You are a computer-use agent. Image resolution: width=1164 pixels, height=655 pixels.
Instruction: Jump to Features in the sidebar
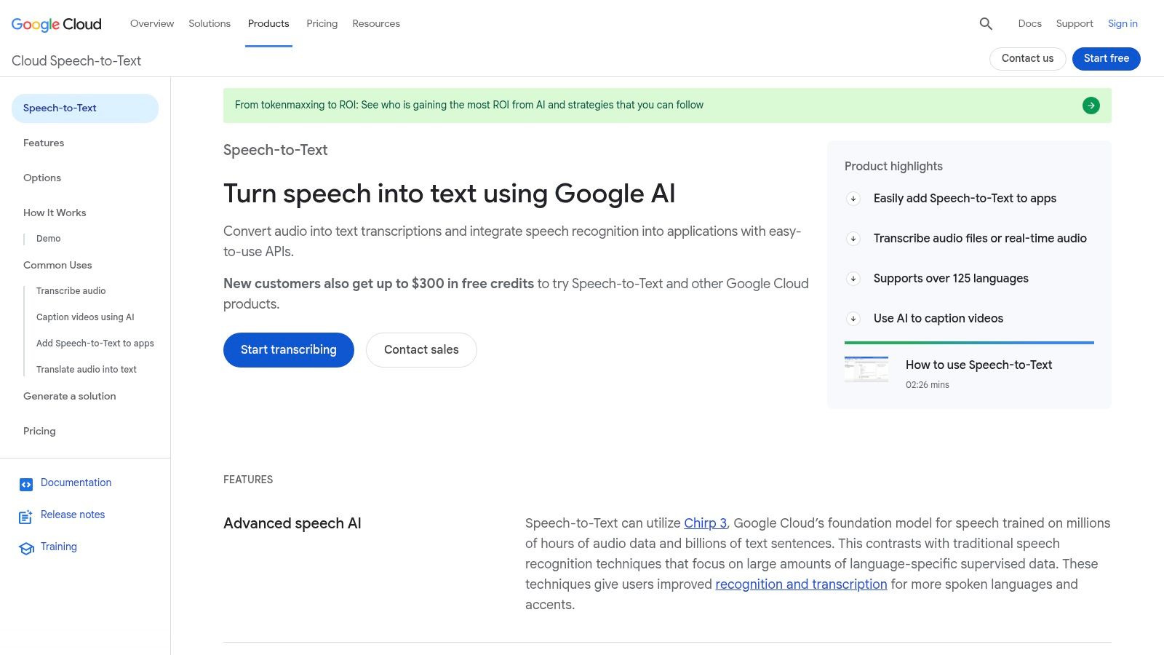[44, 143]
